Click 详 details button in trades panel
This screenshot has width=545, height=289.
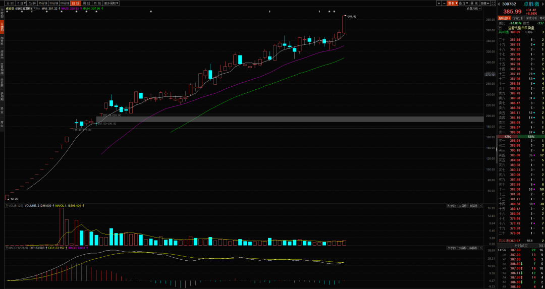pos(541,246)
